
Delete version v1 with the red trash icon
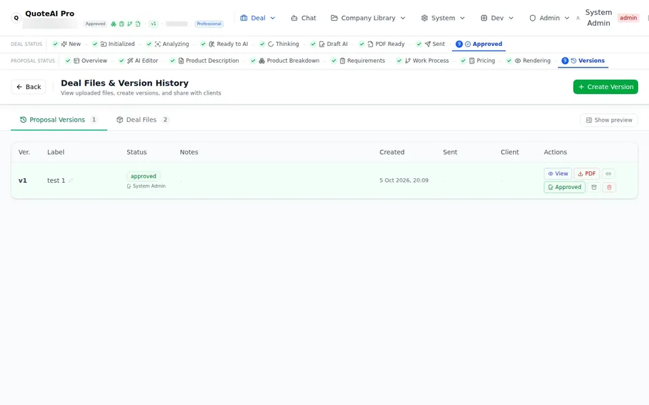[x=609, y=187]
